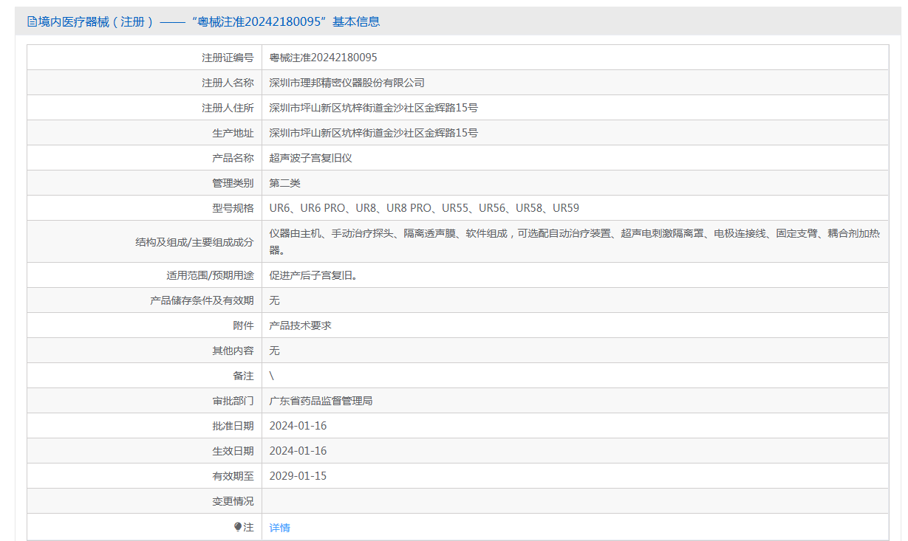
Task: Click the 生产地址 label
Action: pyautogui.click(x=233, y=133)
